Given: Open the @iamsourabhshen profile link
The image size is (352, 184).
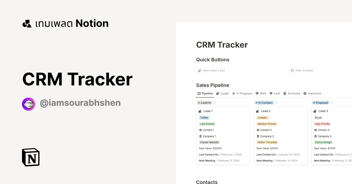Looking at the screenshot, I should point(80,103).
